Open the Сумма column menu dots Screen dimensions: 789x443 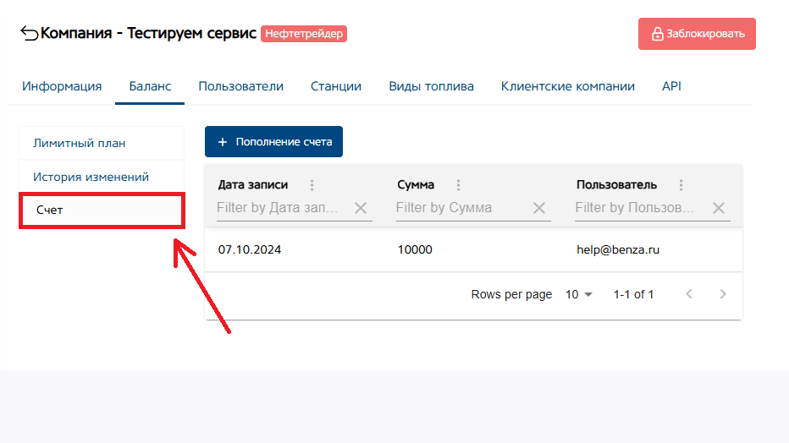(458, 185)
